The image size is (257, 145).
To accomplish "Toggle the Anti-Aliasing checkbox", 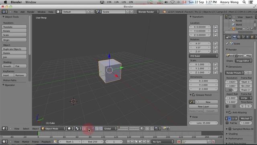I will click(x=230, y=112).
